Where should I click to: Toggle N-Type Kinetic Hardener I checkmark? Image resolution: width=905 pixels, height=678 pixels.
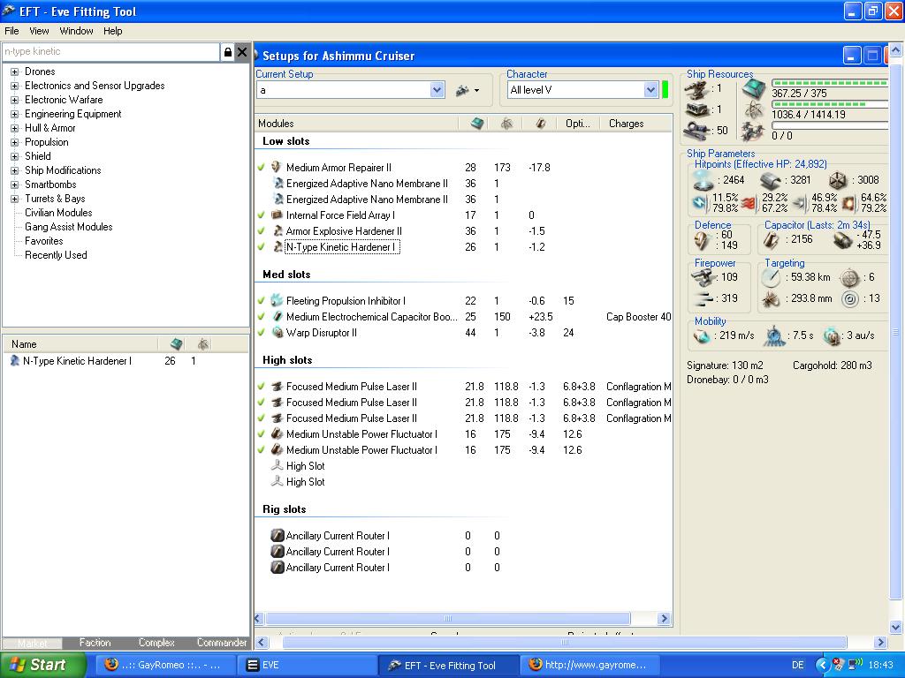pyautogui.click(x=262, y=247)
